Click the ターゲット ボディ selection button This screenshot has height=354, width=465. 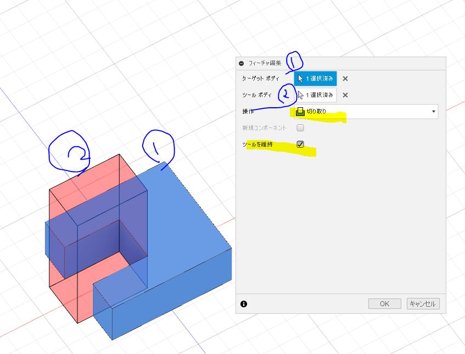coord(315,79)
